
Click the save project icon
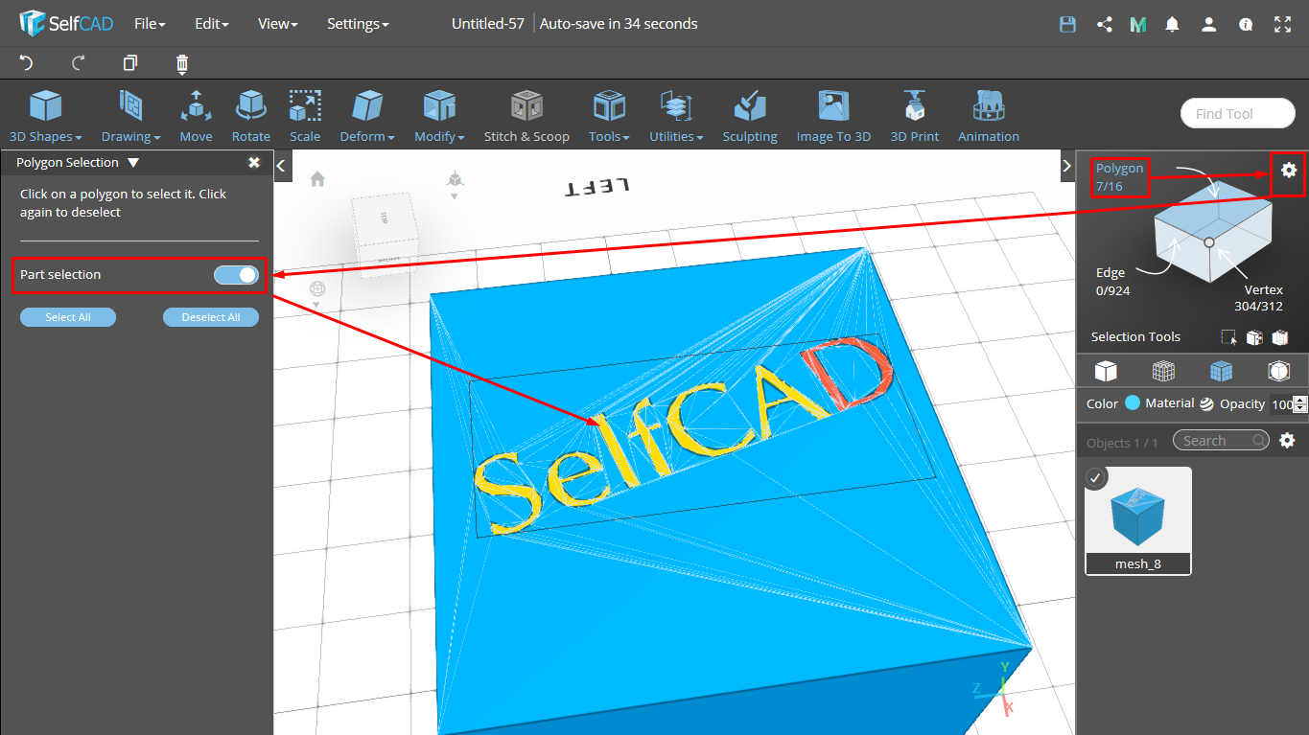click(x=1067, y=24)
